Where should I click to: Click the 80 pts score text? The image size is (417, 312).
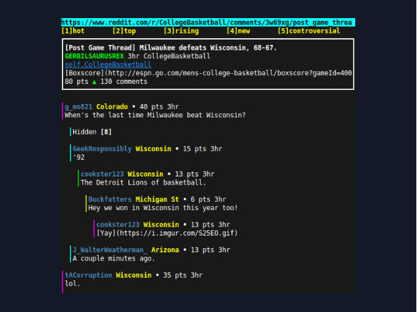(x=77, y=82)
